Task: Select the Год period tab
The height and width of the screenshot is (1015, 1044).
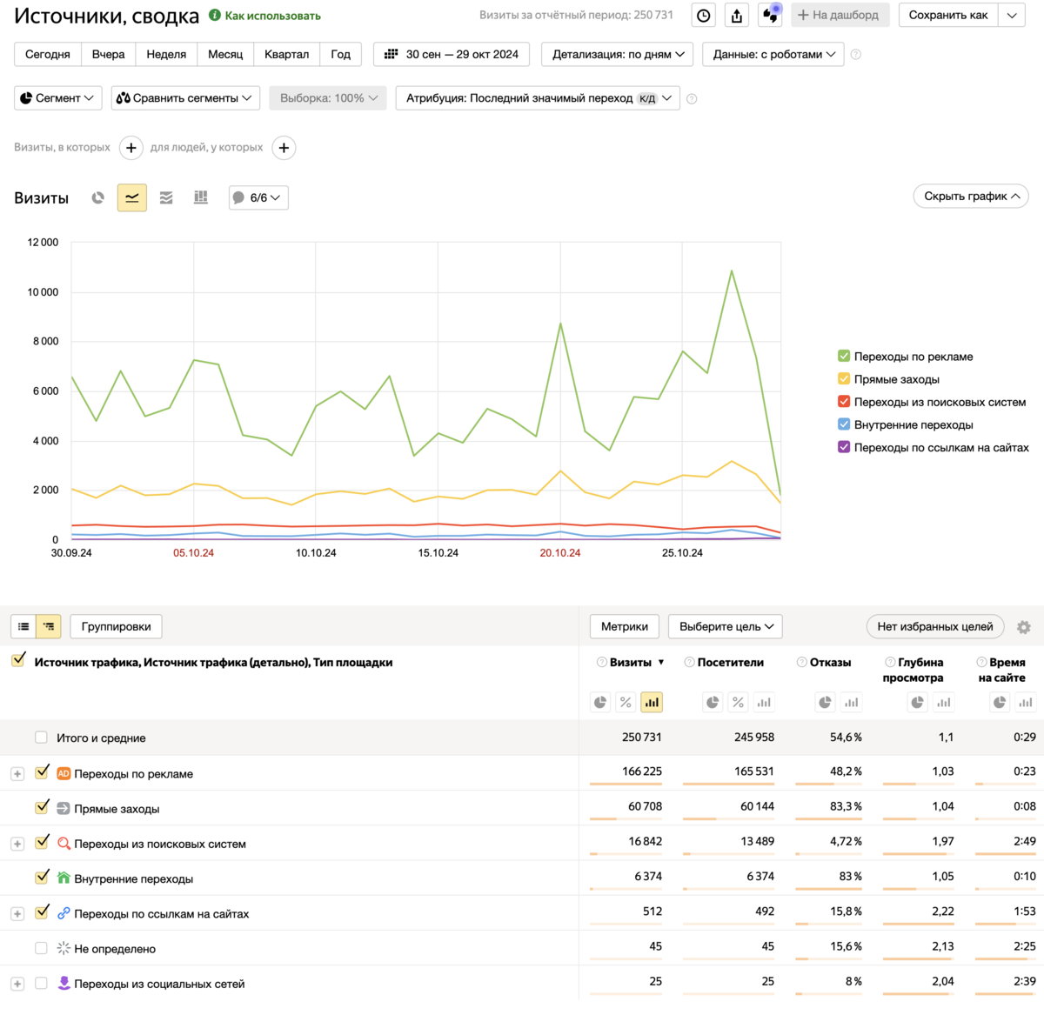Action: pyautogui.click(x=341, y=54)
